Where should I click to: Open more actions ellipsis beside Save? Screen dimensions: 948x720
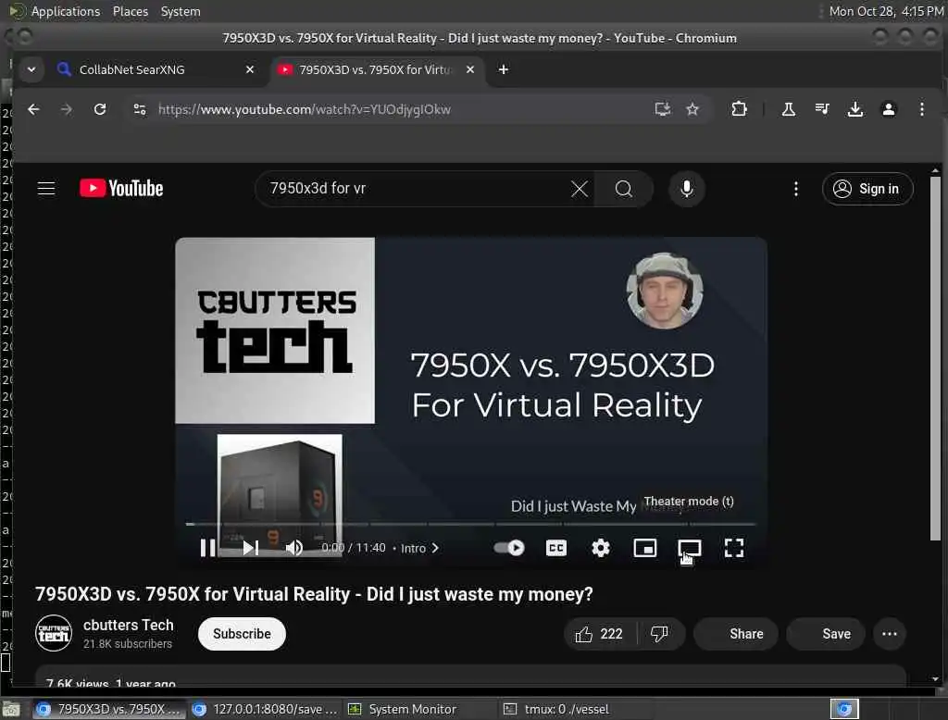pos(890,634)
